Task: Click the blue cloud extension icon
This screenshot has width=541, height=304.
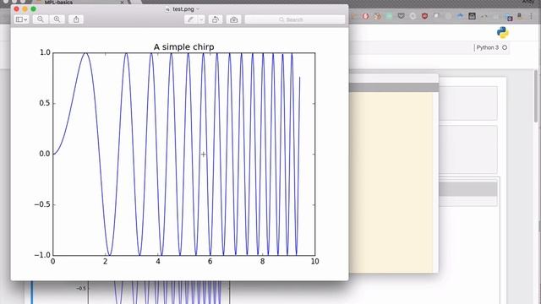Action: [x=460, y=16]
